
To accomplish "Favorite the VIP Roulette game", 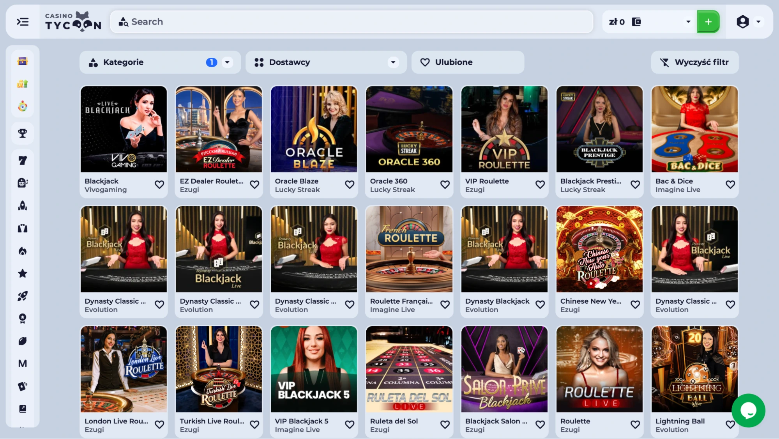I will click(x=540, y=184).
